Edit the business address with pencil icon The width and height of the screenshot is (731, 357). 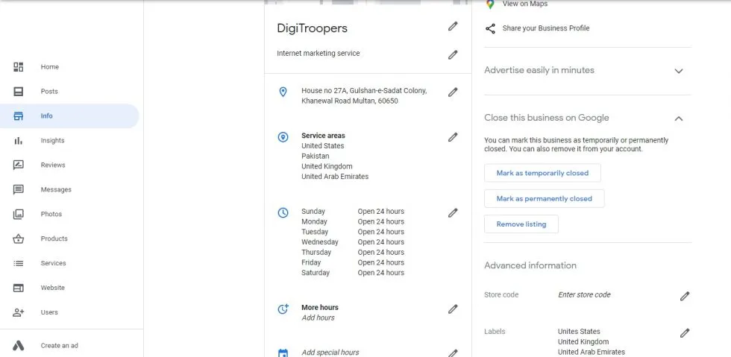(x=453, y=92)
